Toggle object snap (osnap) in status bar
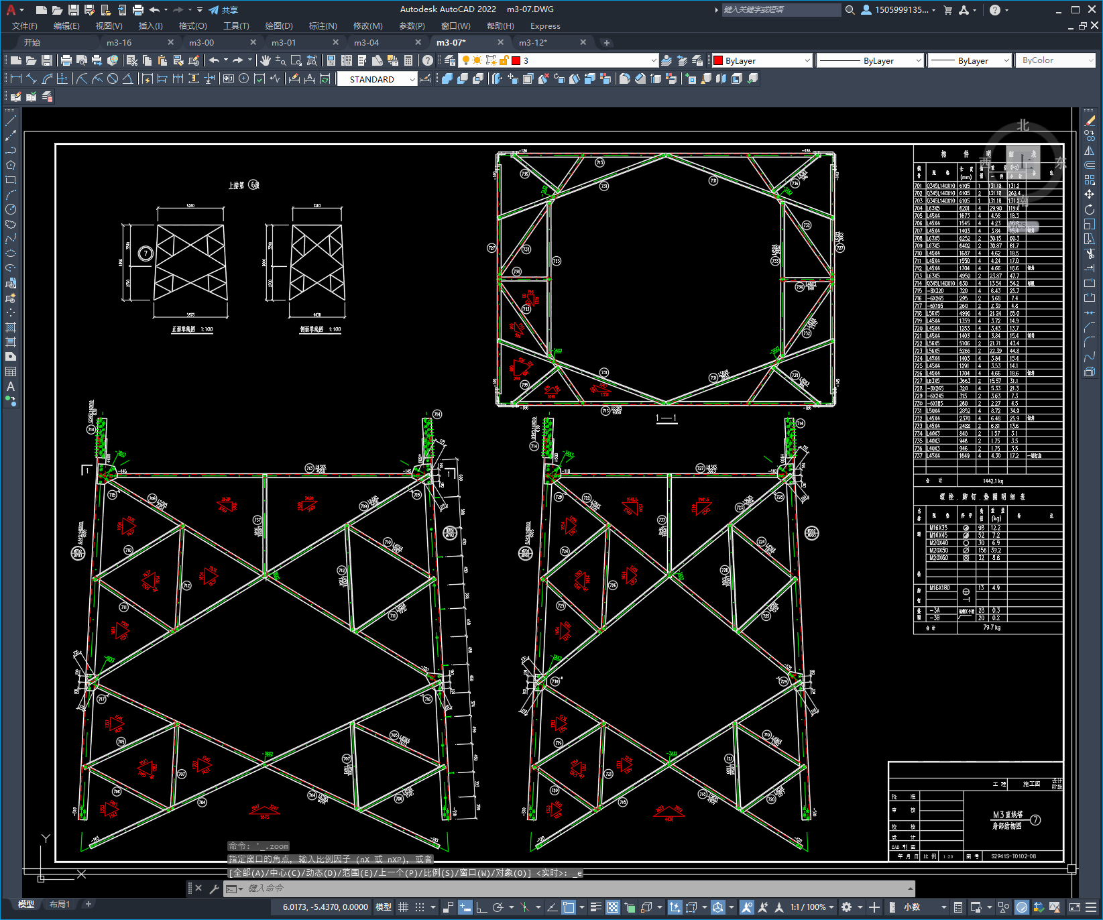 coord(569,907)
